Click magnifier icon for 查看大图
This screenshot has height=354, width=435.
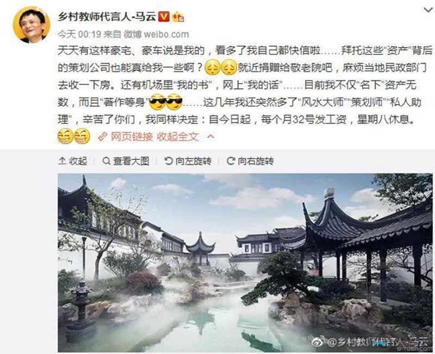(x=106, y=160)
